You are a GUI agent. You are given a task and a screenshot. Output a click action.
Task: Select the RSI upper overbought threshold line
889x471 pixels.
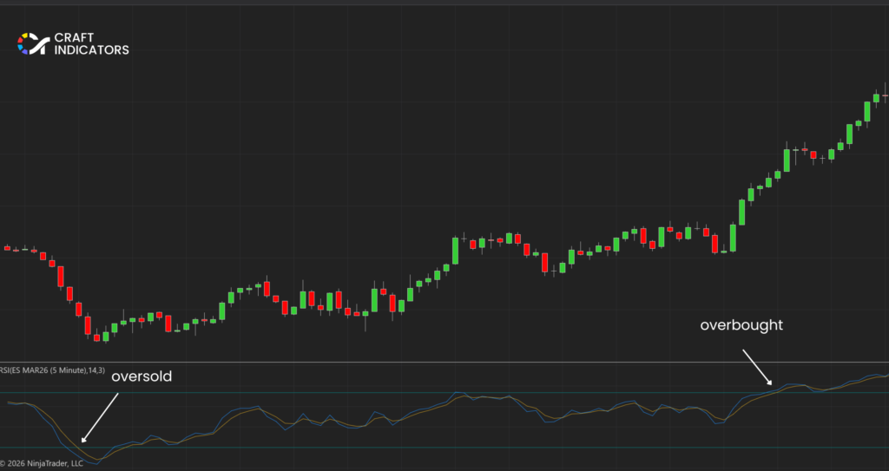(444, 392)
